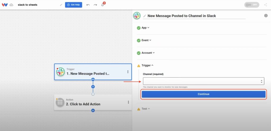Add step with plus between trigger and action
271x131 pixels.
pos(93,87)
